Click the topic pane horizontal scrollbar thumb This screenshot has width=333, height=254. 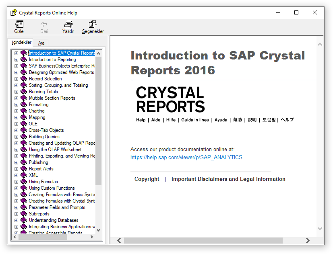(203, 240)
